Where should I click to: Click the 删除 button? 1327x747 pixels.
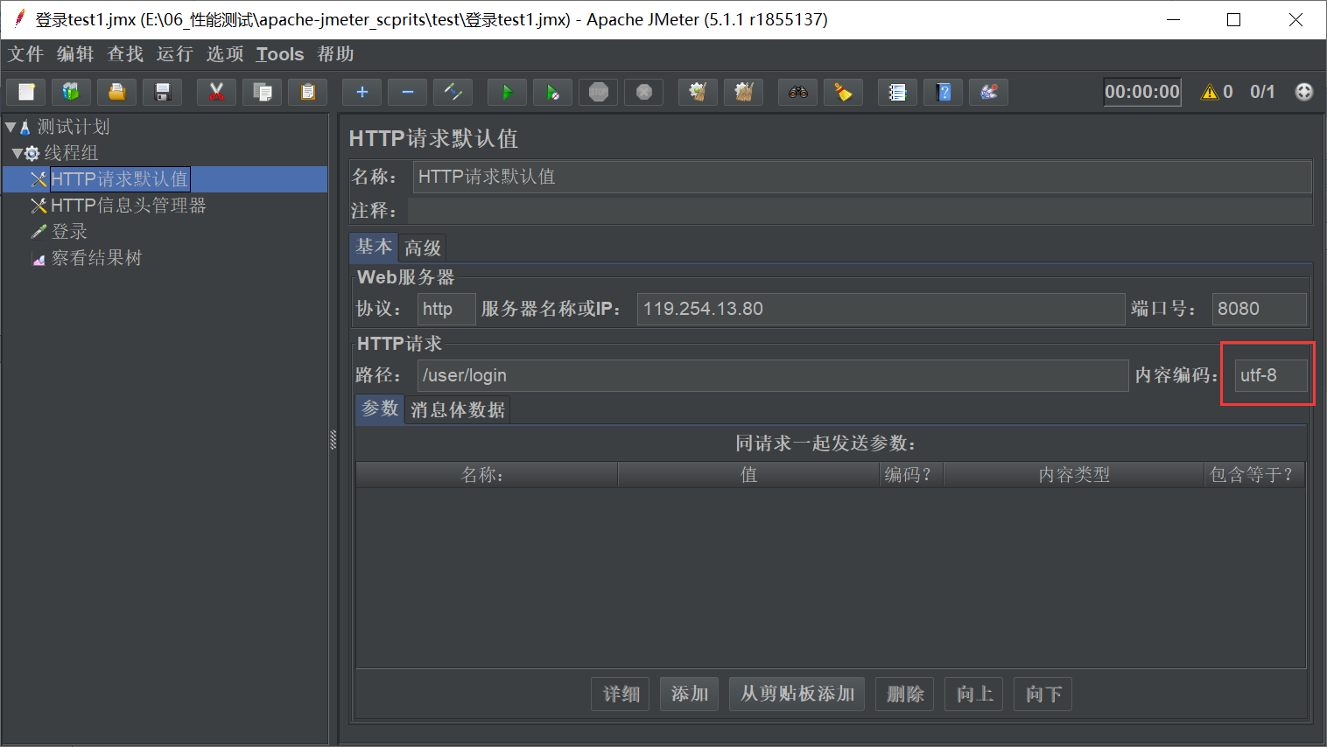click(x=905, y=694)
